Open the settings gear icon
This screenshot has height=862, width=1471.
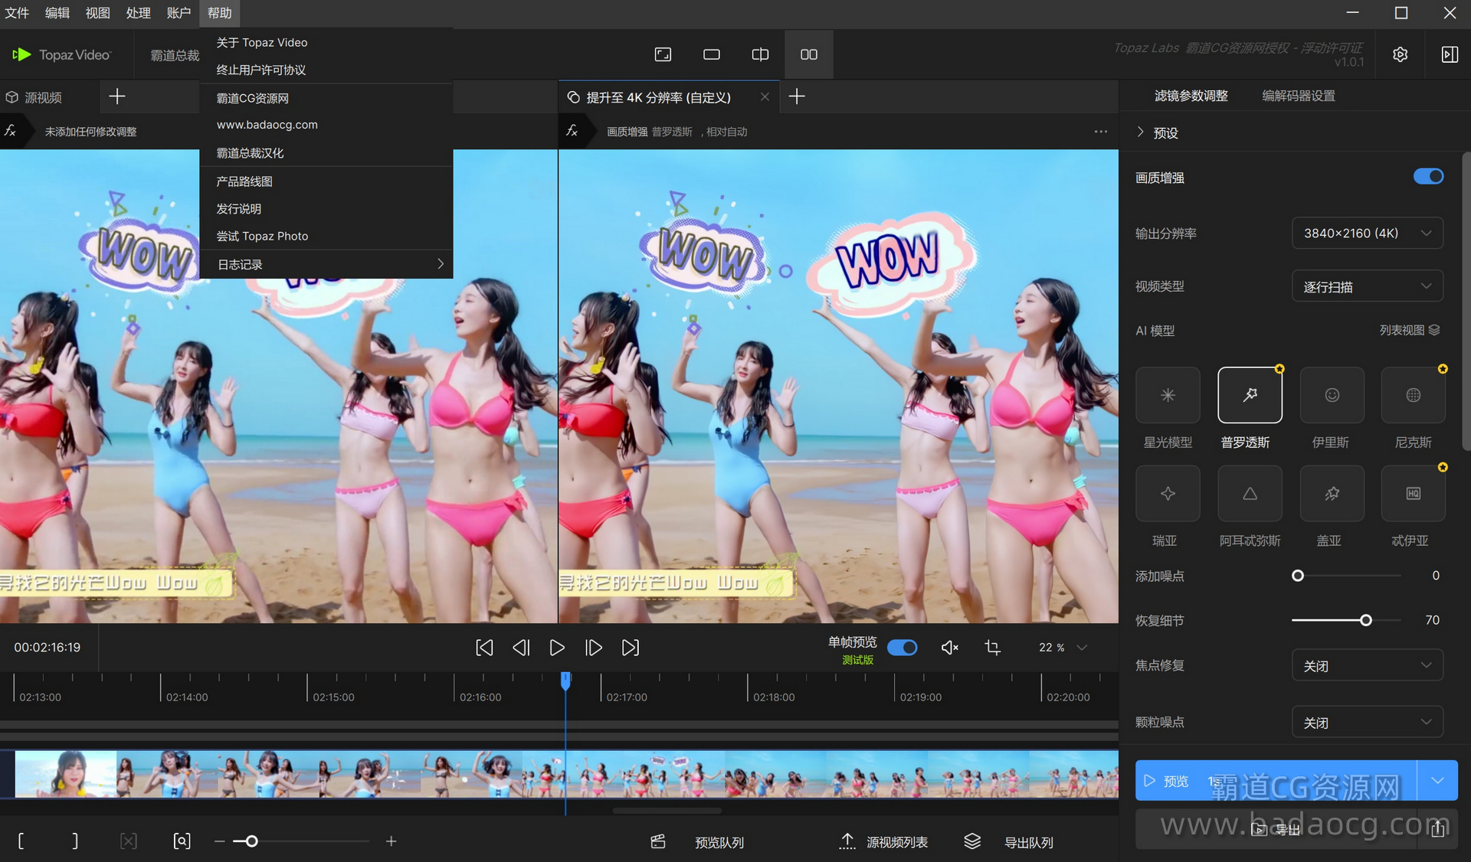1400,54
